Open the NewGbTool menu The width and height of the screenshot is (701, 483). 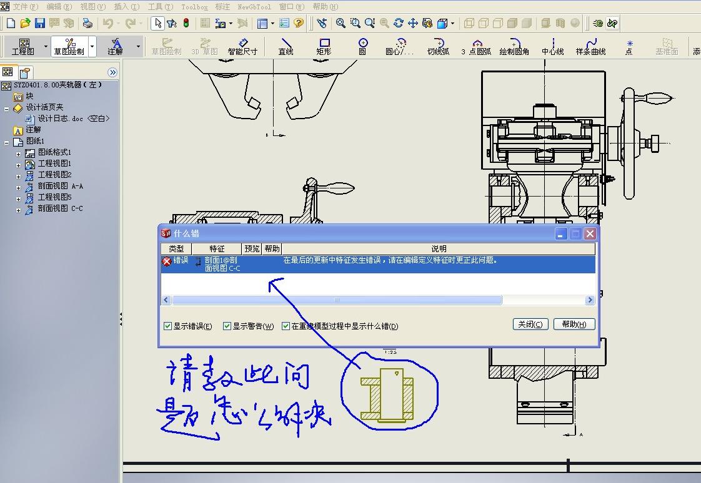tap(254, 7)
